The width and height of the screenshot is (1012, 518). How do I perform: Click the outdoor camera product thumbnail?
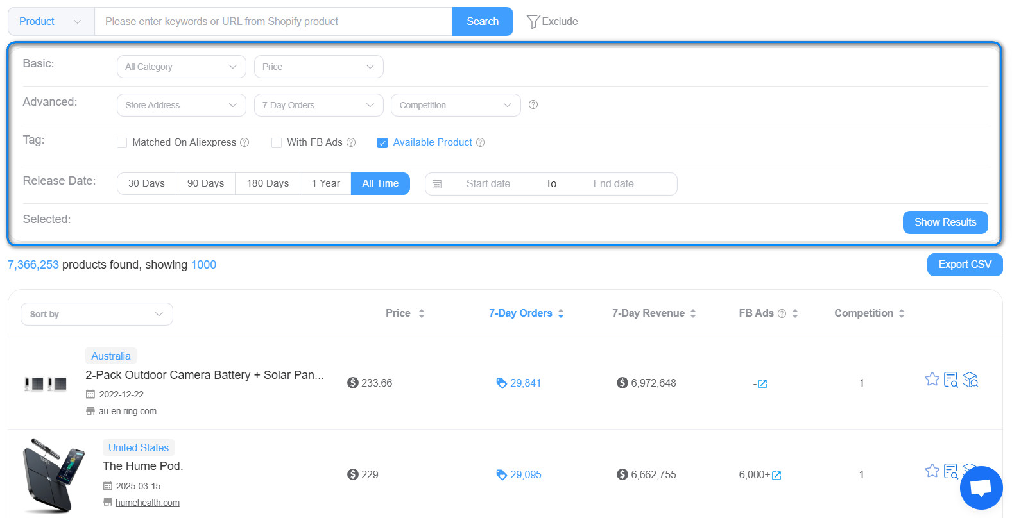[46, 384]
